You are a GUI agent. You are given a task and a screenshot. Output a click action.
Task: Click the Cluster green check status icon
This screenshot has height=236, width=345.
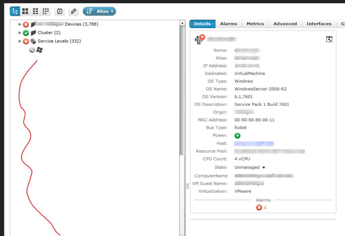26,33
